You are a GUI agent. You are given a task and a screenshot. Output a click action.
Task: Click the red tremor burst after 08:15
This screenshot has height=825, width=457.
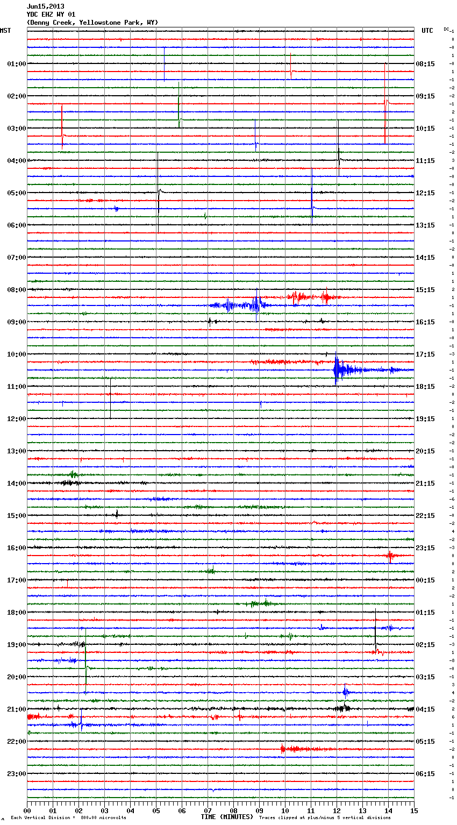coord(313,297)
